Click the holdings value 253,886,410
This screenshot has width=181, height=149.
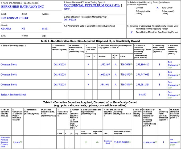click(x=143, y=64)
